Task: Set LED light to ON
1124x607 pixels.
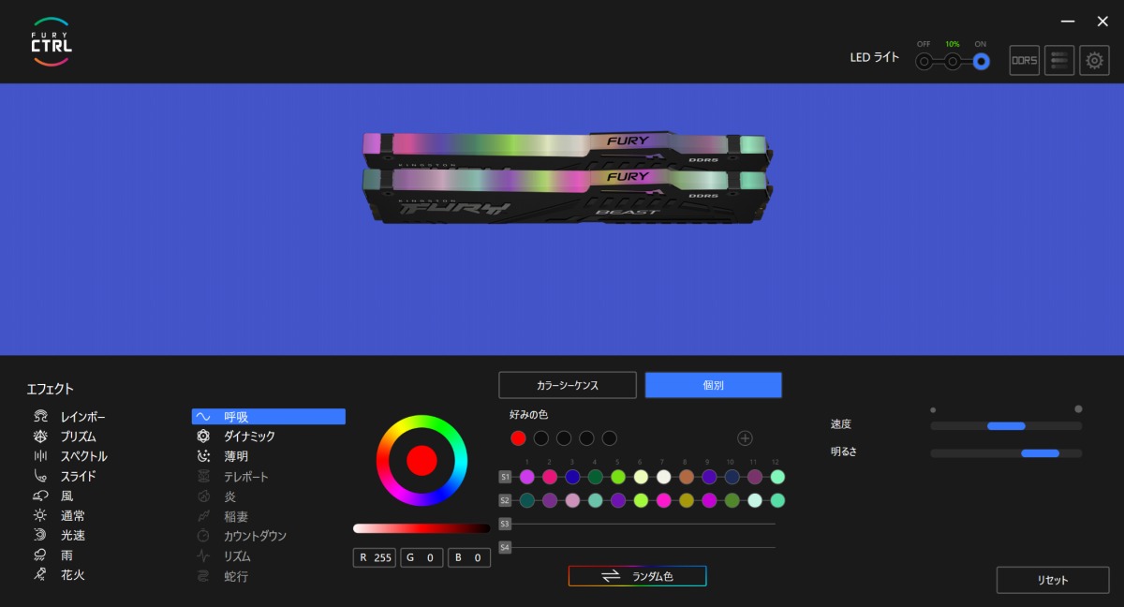Action: click(981, 62)
